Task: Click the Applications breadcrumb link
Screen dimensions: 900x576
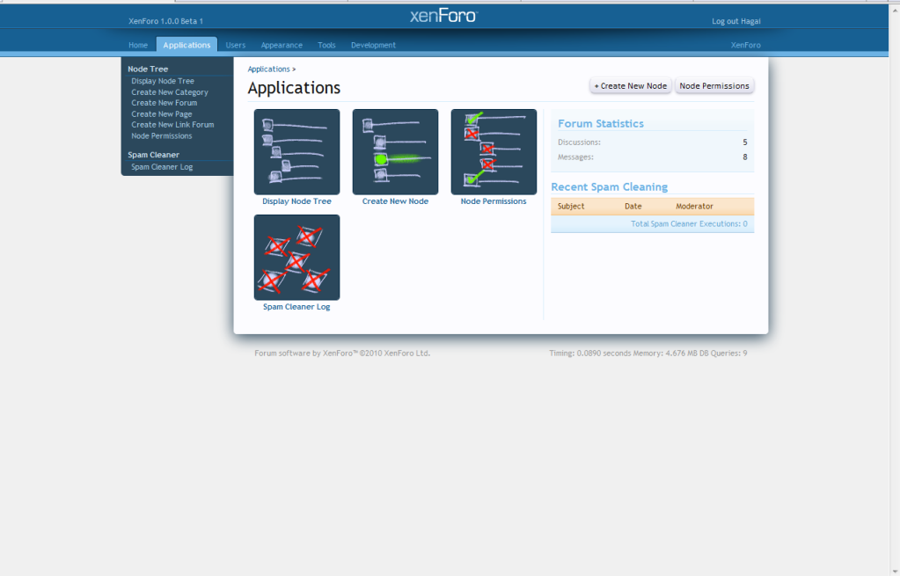Action: point(268,69)
